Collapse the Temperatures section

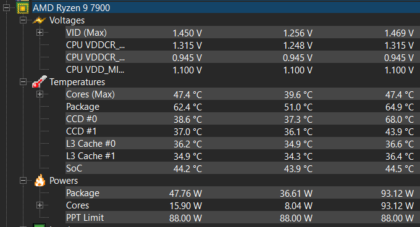coord(23,82)
